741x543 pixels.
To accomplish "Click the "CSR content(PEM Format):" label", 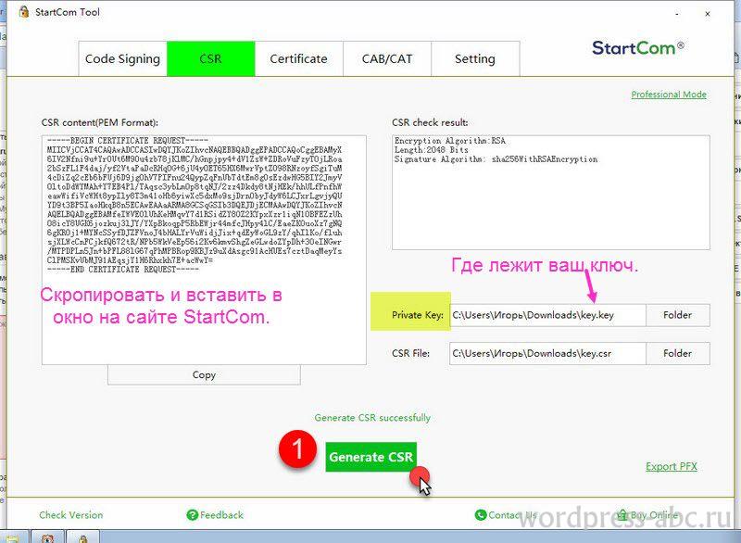I will pos(100,123).
